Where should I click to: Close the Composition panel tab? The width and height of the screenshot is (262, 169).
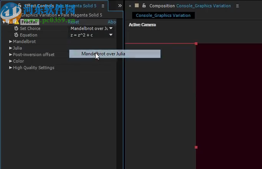click(x=130, y=6)
